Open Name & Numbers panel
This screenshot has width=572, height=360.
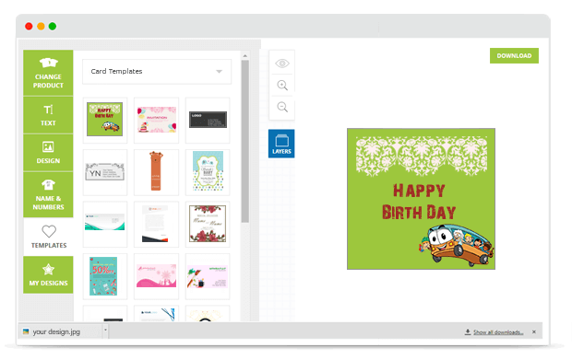point(48,195)
